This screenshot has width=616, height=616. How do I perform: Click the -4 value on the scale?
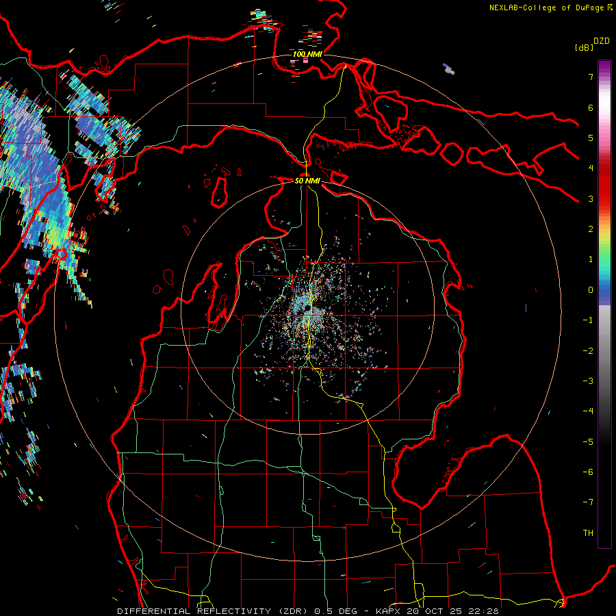coord(588,411)
